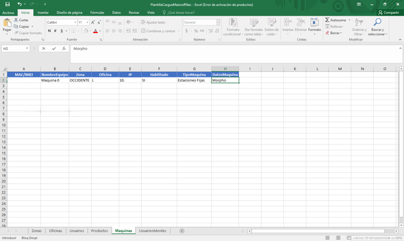Click the Save icon in quick access toolbar
404x241 pixels.
coord(7,4)
